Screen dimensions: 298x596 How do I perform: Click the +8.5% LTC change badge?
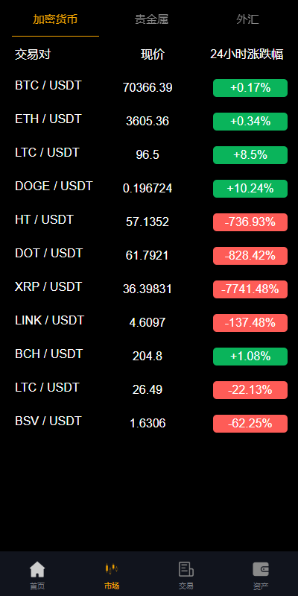tap(250, 155)
